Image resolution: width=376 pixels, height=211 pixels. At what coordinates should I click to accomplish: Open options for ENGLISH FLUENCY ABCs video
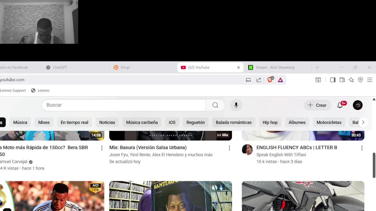pos(362,148)
